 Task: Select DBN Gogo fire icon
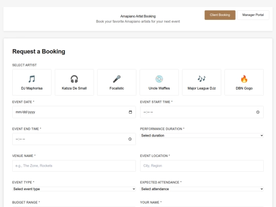tap(244, 79)
